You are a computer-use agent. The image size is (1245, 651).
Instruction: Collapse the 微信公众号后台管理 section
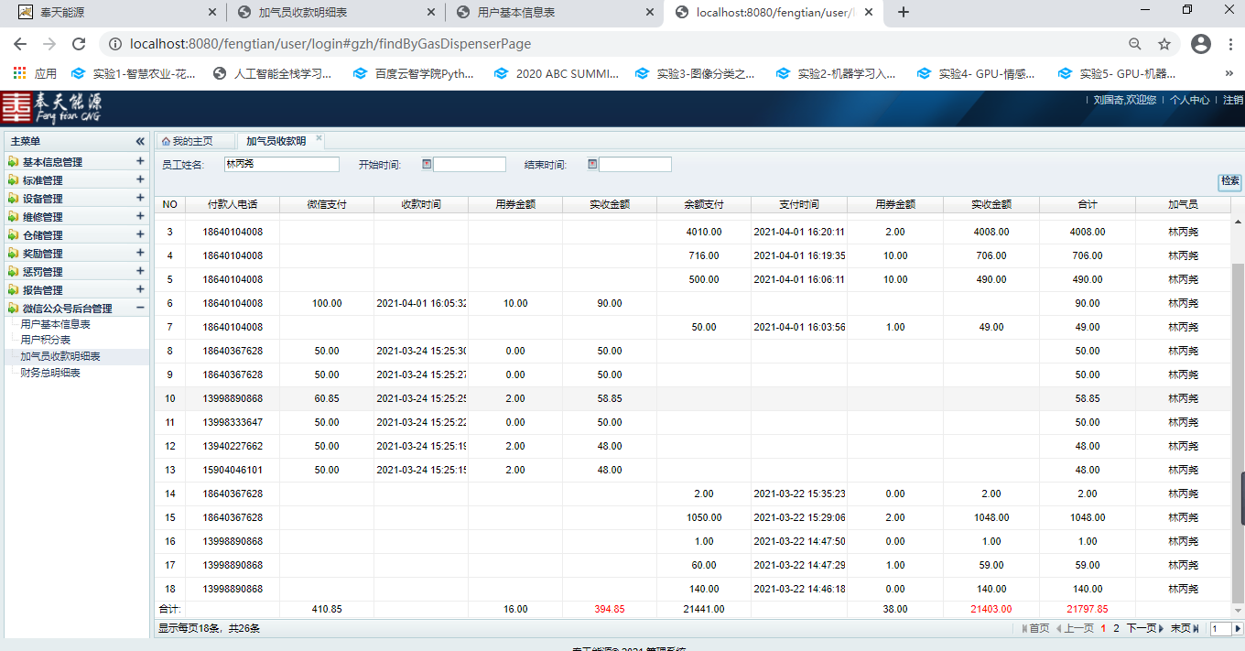(x=140, y=308)
